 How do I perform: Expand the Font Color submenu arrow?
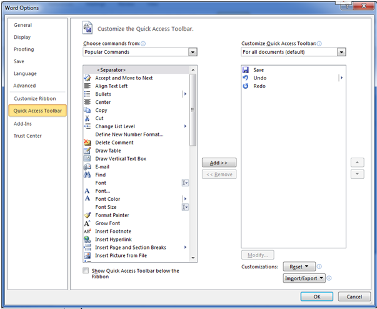click(185, 199)
